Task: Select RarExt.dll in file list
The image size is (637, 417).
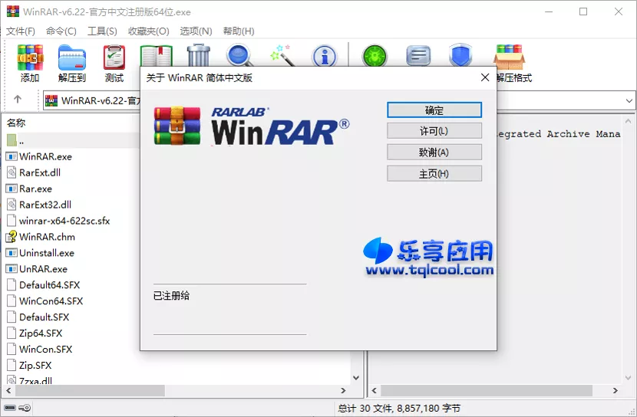Action: [x=40, y=172]
